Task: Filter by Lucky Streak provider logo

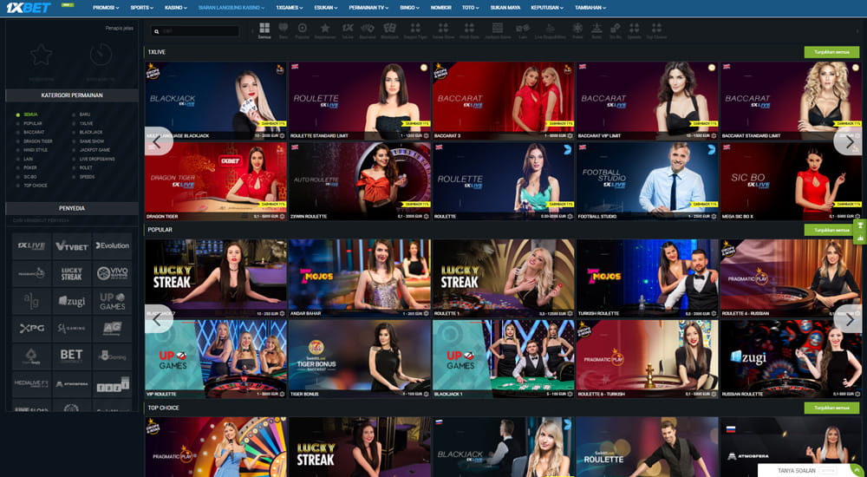Action: click(72, 273)
